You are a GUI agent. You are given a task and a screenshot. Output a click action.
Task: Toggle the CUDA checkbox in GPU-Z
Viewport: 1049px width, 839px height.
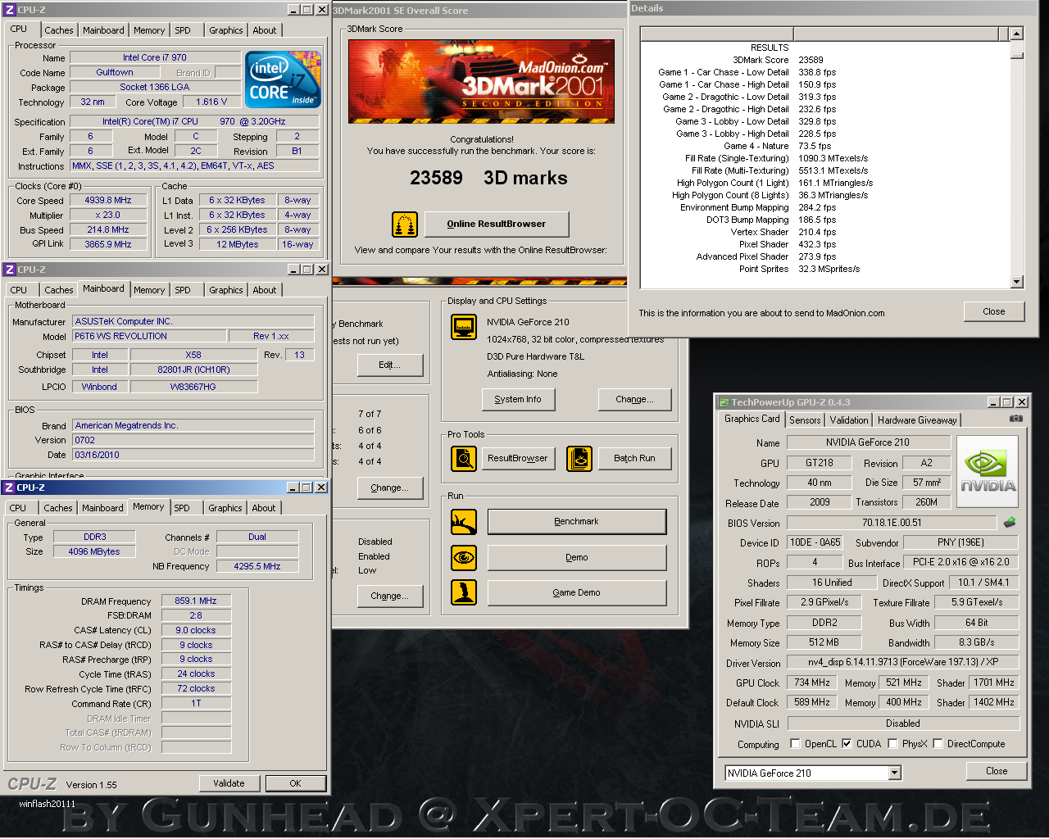(847, 744)
